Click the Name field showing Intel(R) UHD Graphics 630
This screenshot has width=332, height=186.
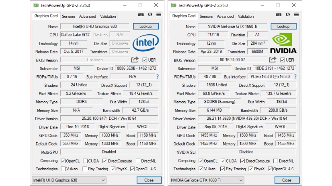click(x=95, y=26)
